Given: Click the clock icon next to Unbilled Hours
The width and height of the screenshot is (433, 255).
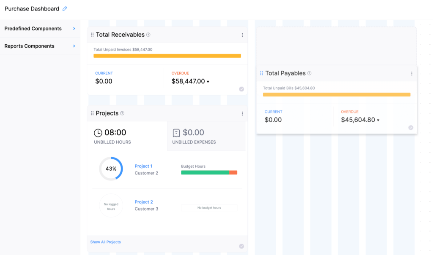Looking at the screenshot, I should tap(98, 132).
